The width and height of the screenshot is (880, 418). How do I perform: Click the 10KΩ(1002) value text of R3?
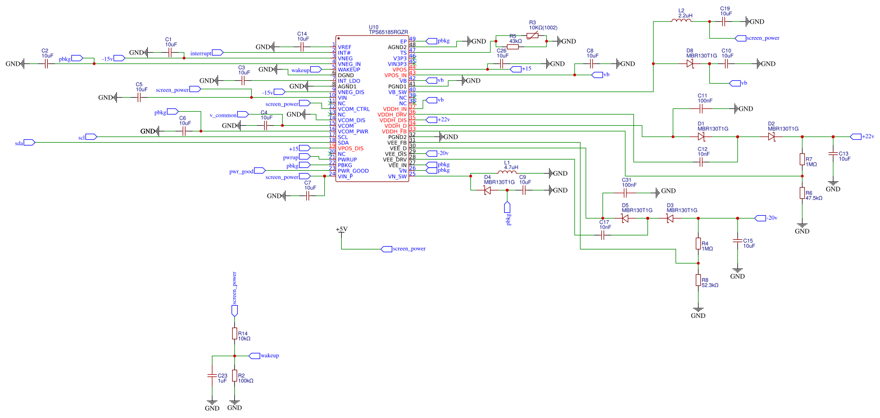pyautogui.click(x=544, y=27)
